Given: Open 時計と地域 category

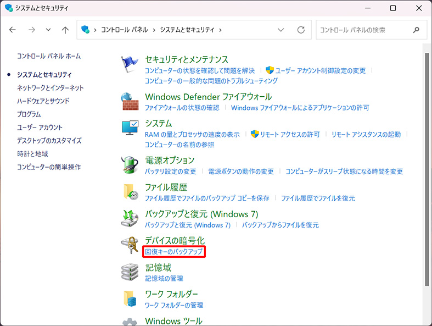Looking at the screenshot, I should click(x=32, y=154).
